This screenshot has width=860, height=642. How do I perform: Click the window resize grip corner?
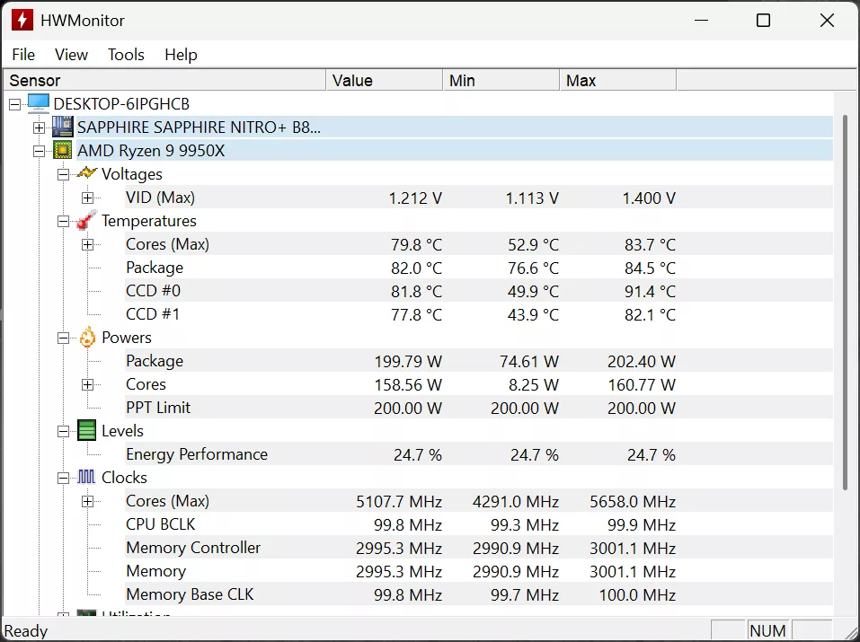851,633
